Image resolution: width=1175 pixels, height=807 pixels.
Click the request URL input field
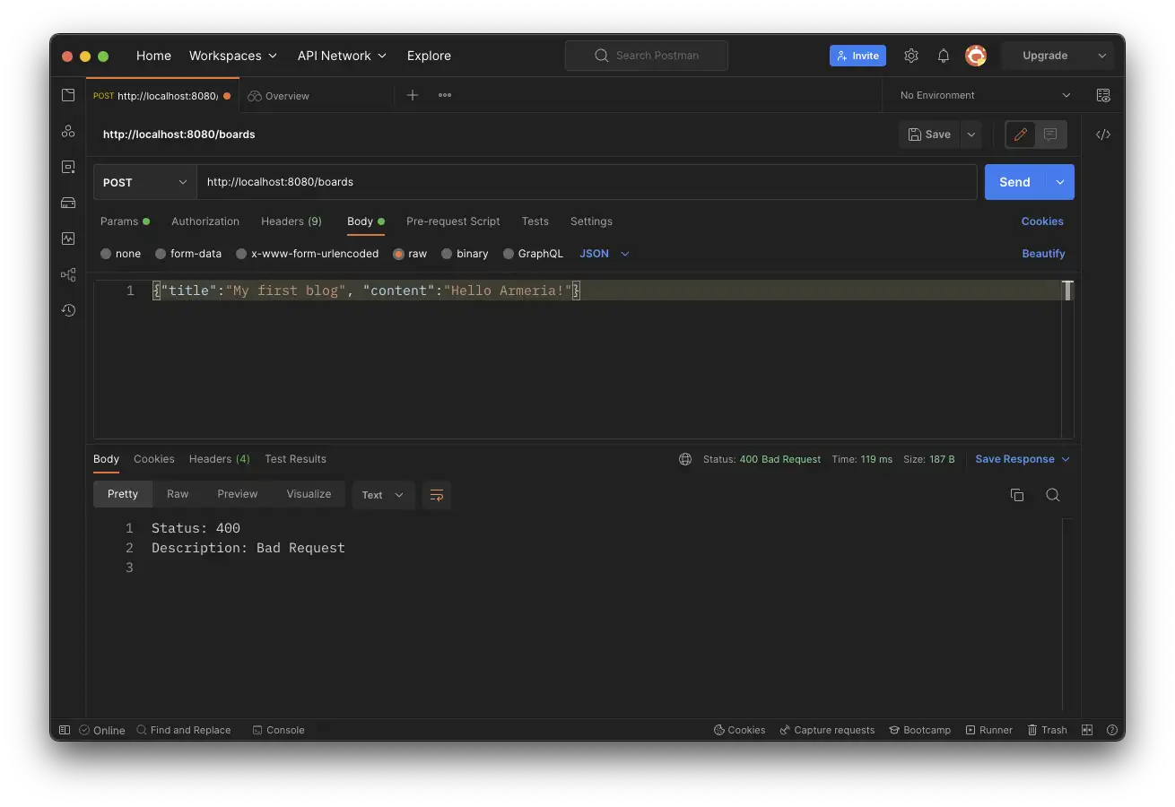(587, 182)
